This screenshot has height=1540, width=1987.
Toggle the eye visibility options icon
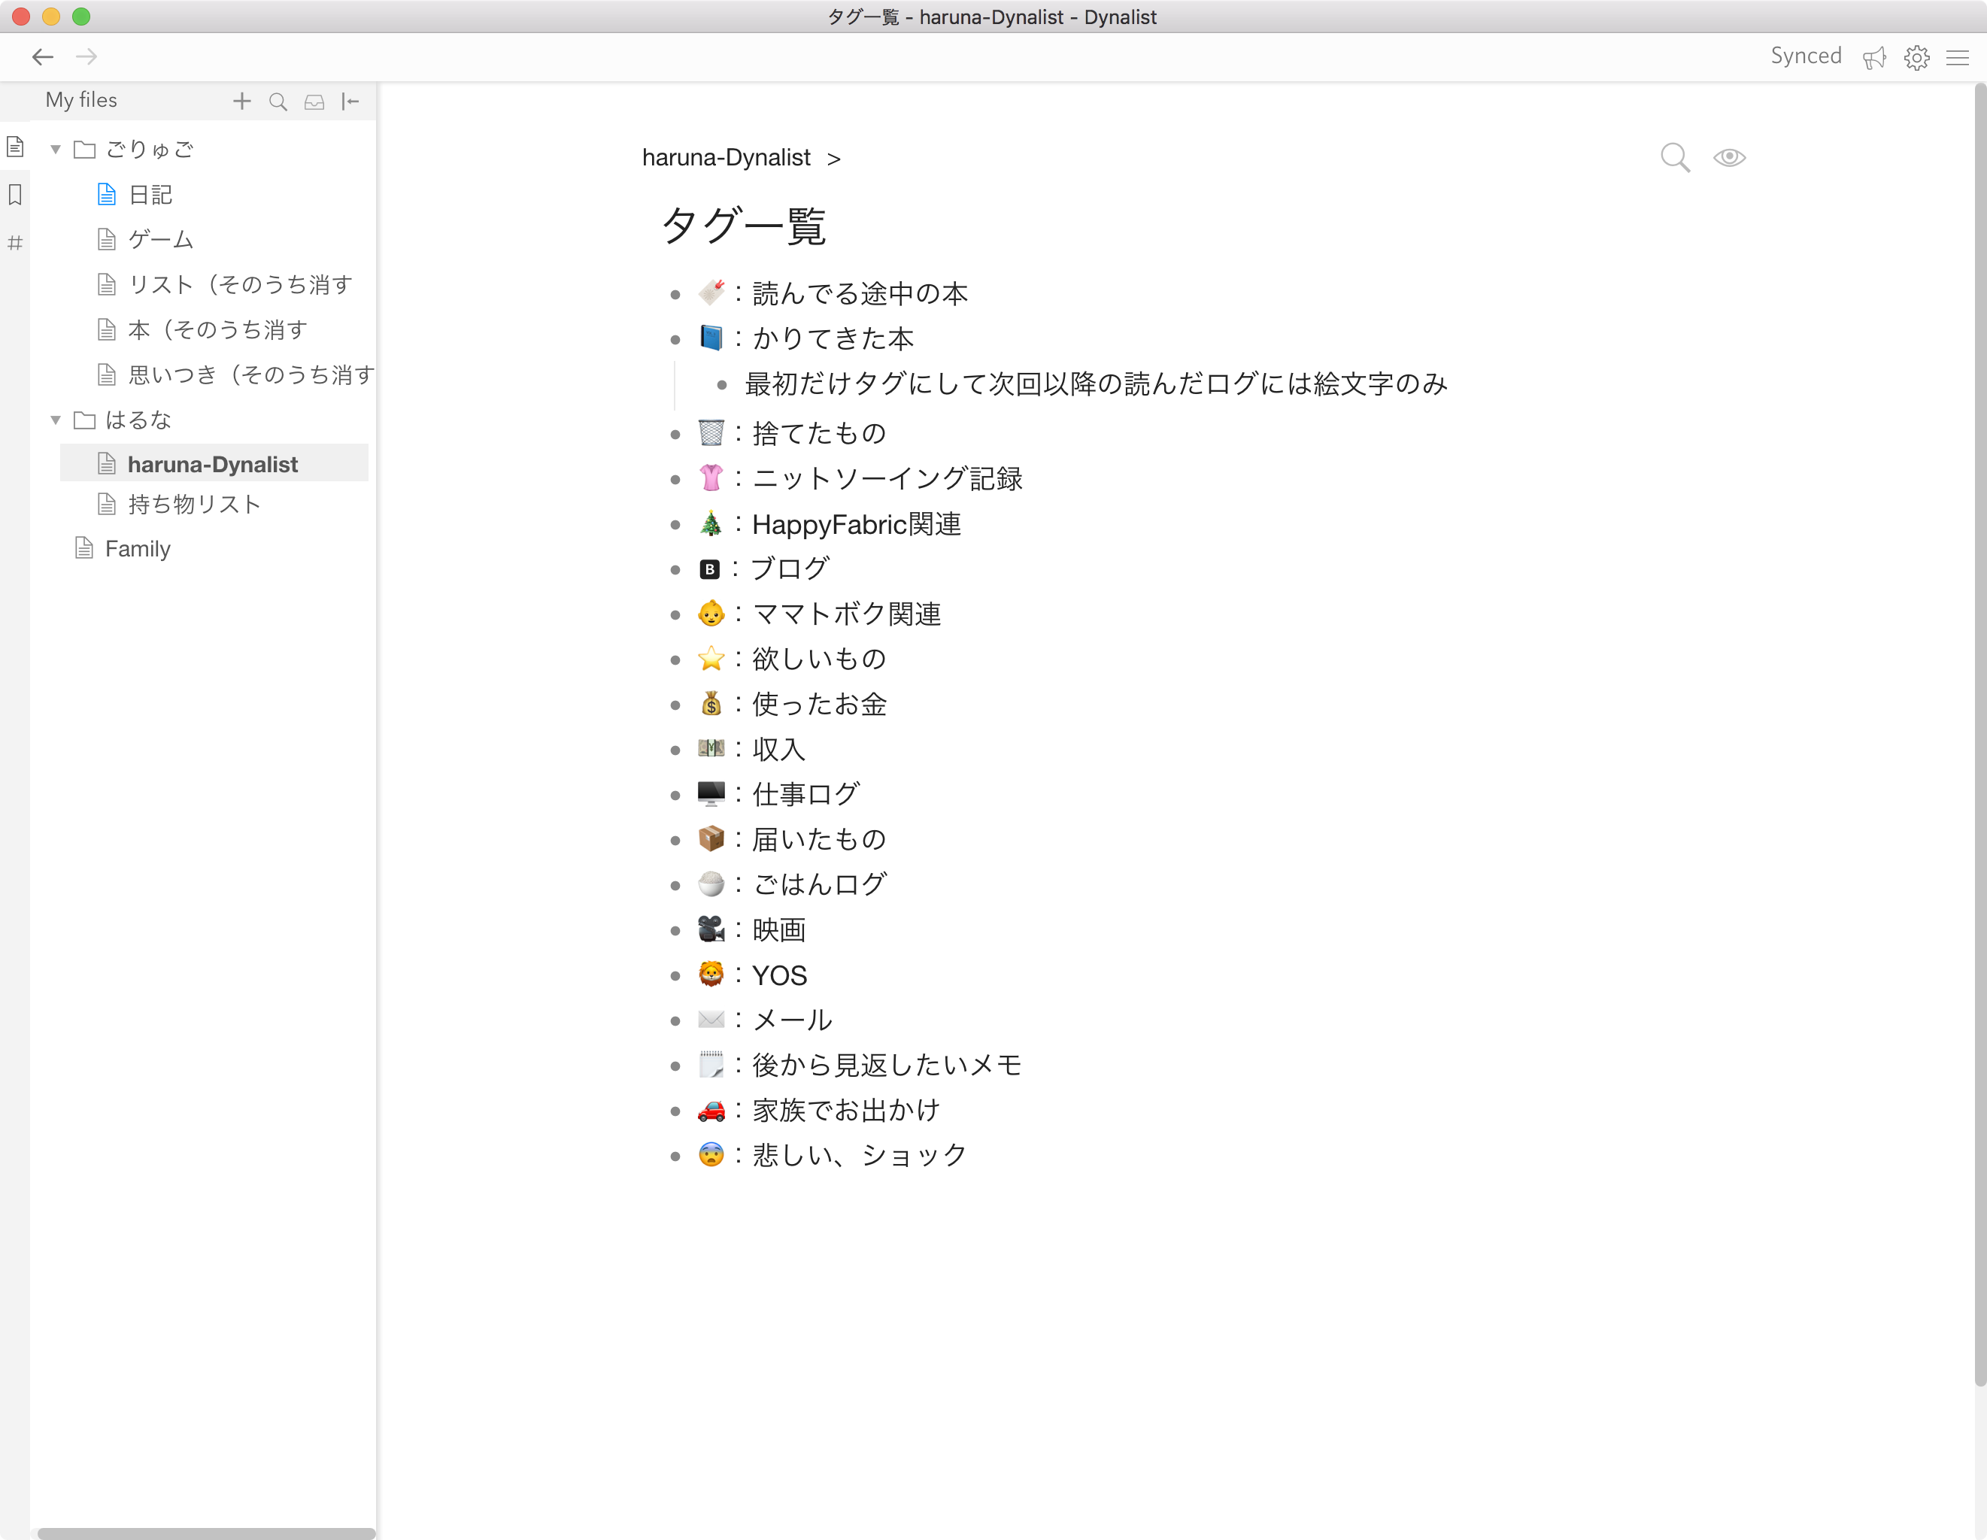pyautogui.click(x=1728, y=157)
